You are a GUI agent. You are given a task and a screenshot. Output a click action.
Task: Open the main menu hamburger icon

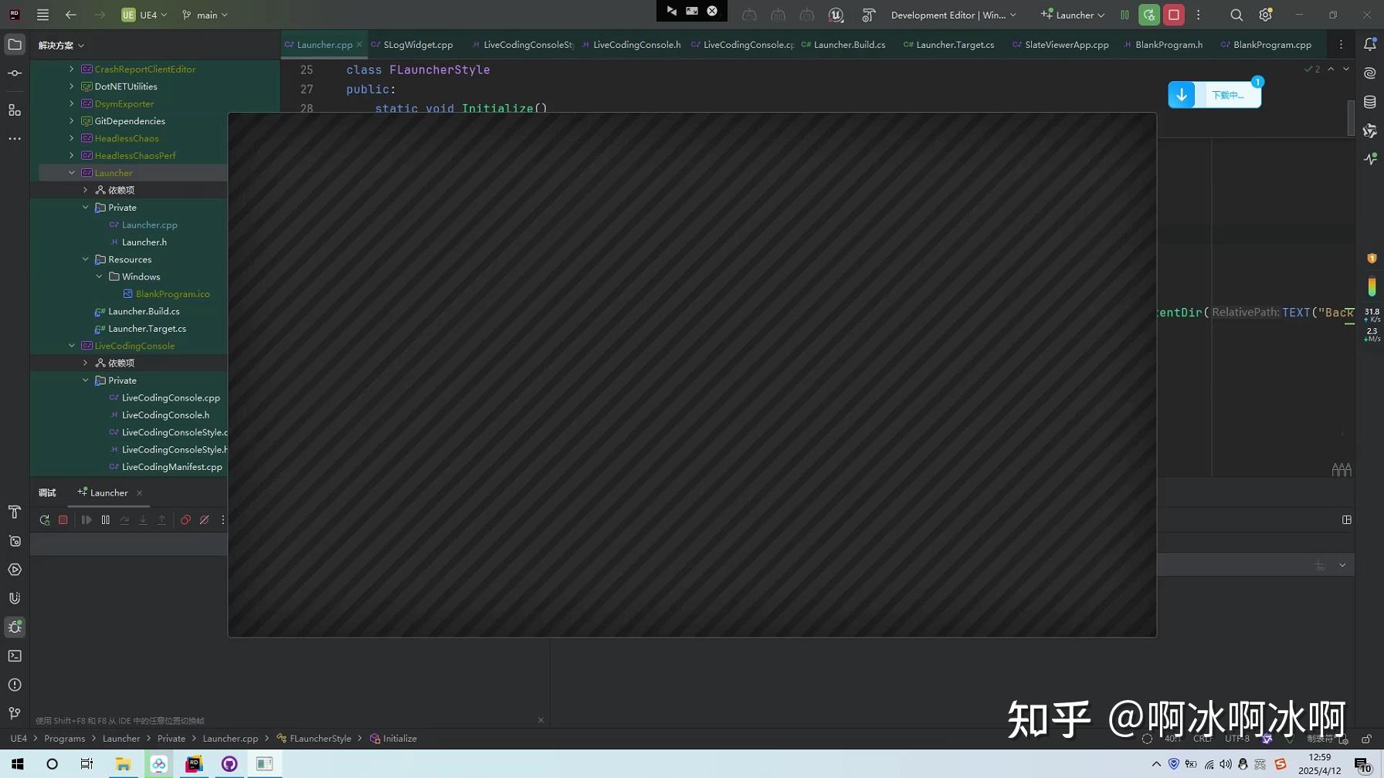(x=42, y=15)
